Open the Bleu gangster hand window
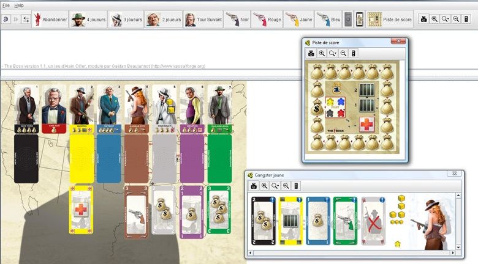This screenshot has height=264, width=478. pyautogui.click(x=328, y=20)
